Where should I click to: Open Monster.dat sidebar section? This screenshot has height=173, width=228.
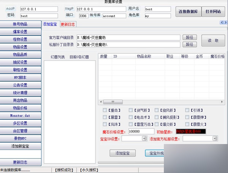[20, 115]
